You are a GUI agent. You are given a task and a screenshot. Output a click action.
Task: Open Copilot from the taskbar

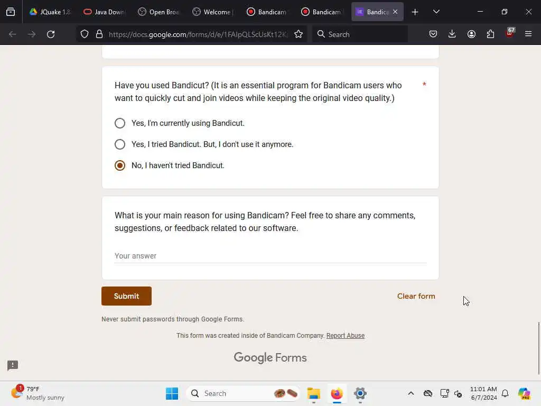click(x=524, y=393)
